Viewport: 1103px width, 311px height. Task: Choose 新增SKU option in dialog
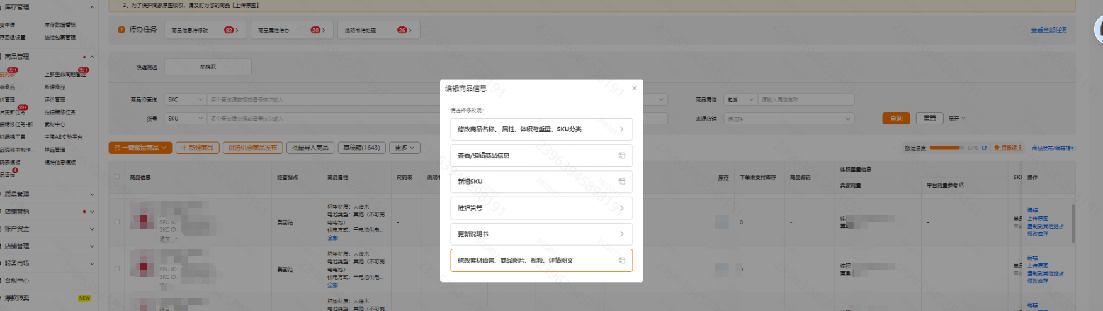(541, 182)
